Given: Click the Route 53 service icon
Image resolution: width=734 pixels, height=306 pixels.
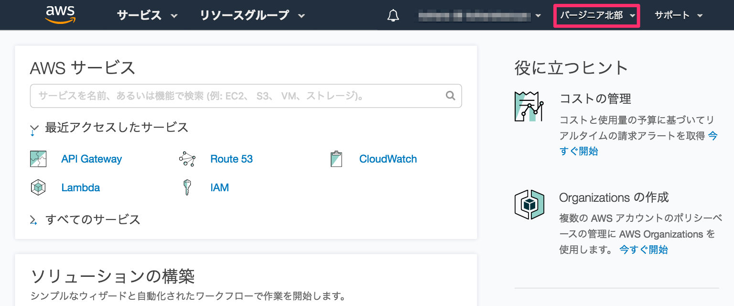Looking at the screenshot, I should tap(187, 159).
